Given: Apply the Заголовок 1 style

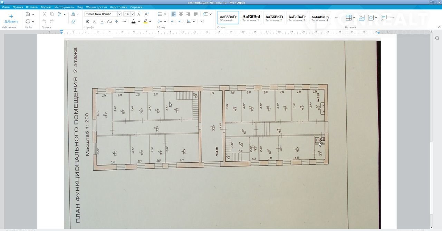Looking at the screenshot, I should coord(251,18).
